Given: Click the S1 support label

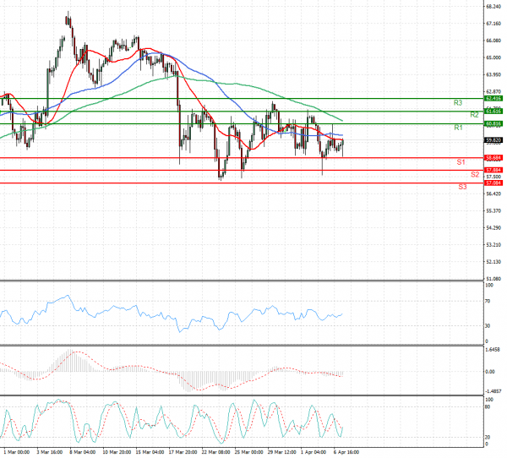Looking at the screenshot, I should [x=461, y=162].
